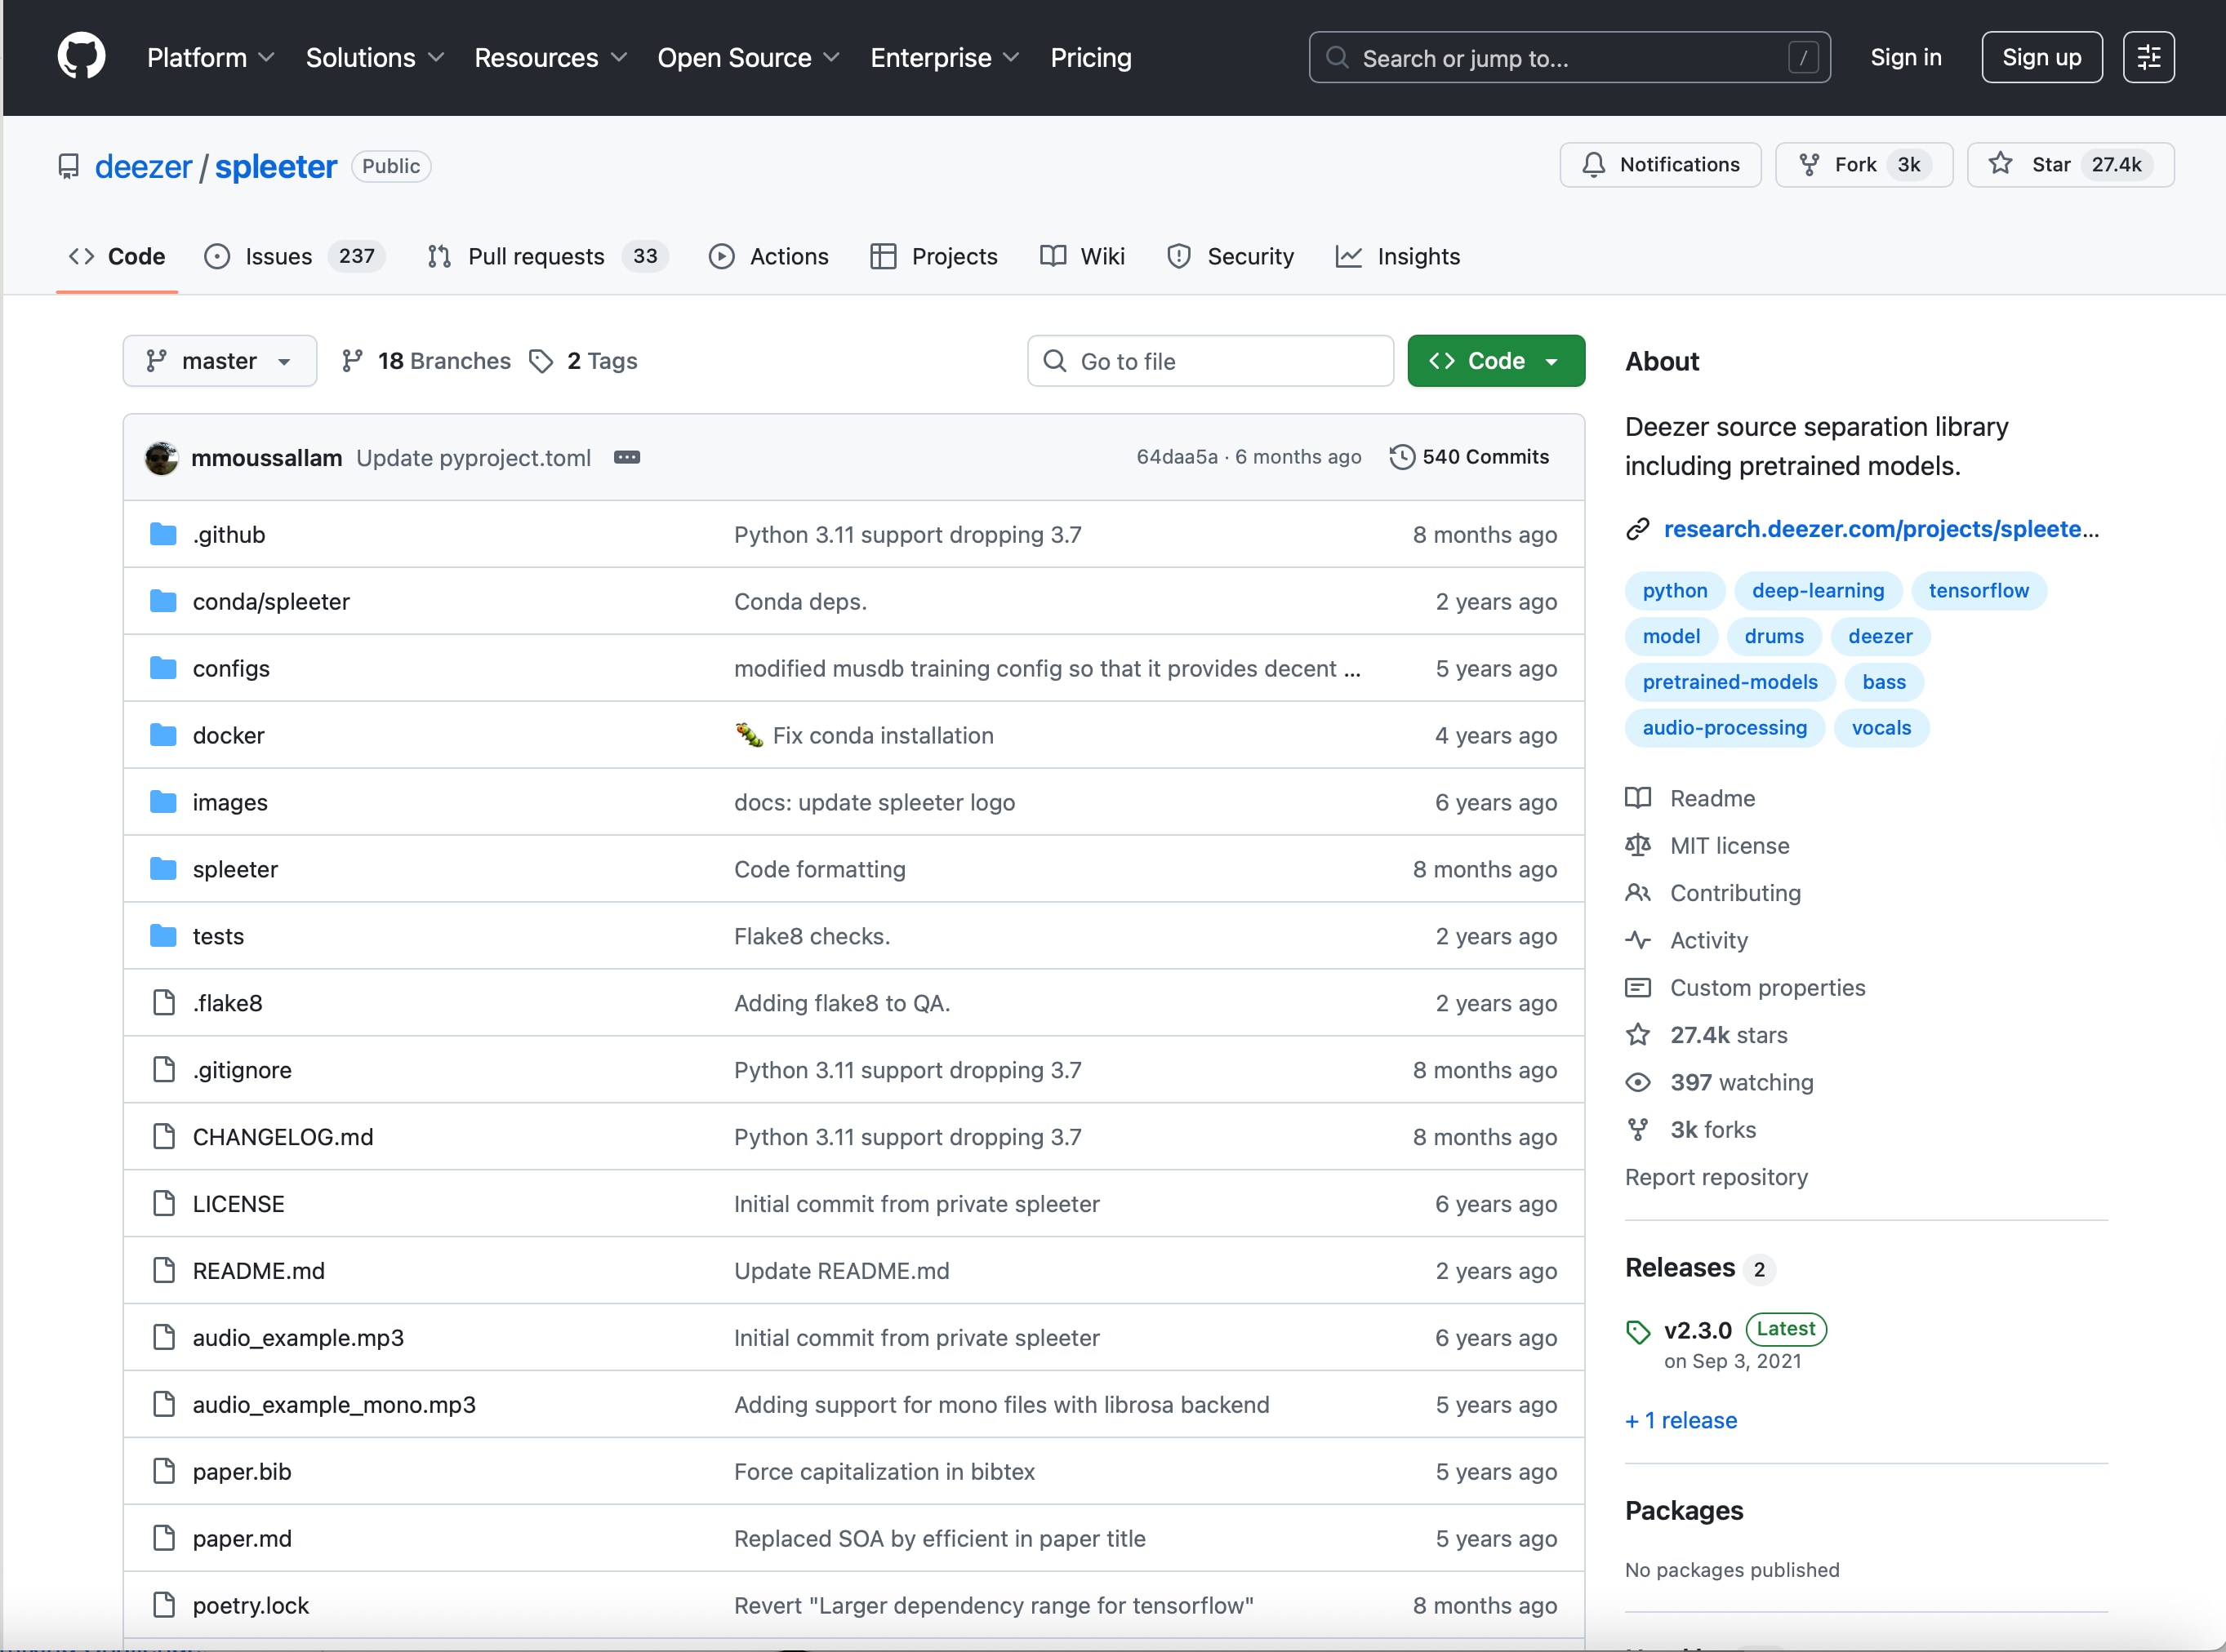Open the Wiki tab

click(x=1083, y=256)
